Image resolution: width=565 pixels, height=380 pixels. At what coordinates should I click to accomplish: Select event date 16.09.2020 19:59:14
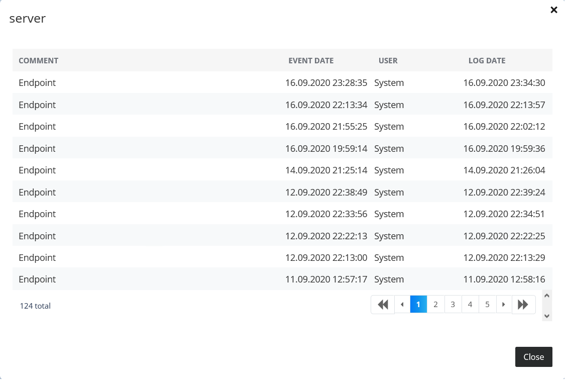326,149
